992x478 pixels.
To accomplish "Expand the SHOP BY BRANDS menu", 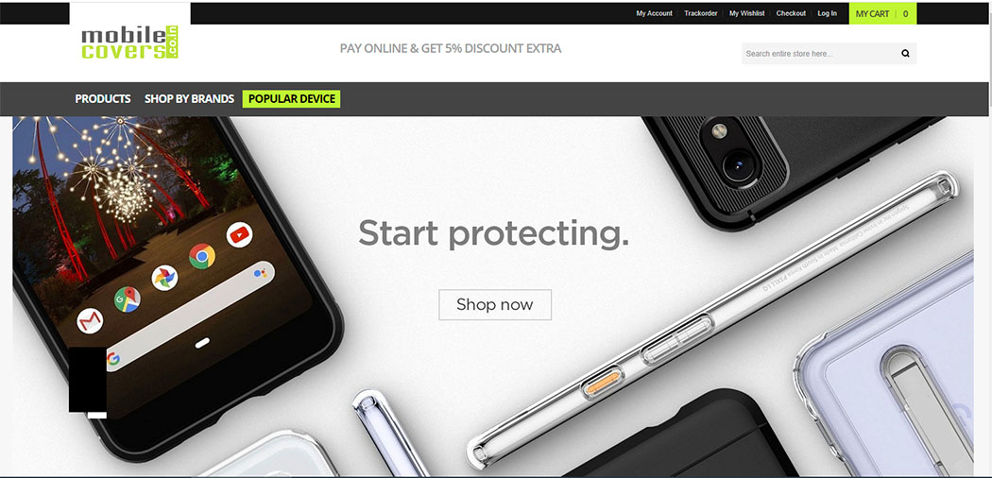I will [189, 99].
